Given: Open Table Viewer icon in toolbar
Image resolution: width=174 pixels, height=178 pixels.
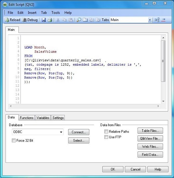Looking at the screenshot, I should tap(157, 20).
